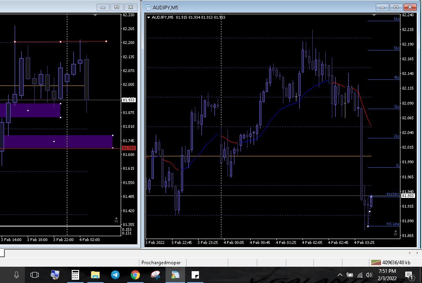Image resolution: width=422 pixels, height=283 pixels.
Task: Open Snipping Tool from the taskbar
Action: (x=155, y=275)
